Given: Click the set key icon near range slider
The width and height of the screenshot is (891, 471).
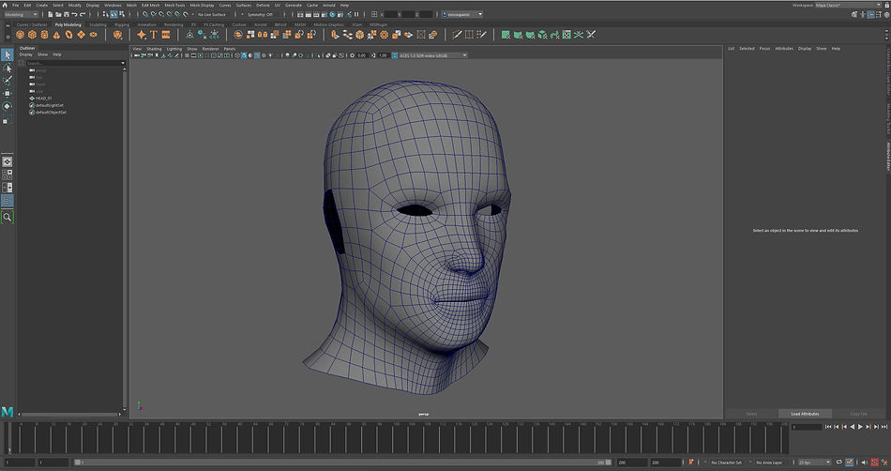Looking at the screenshot, I should pyautogui.click(x=691, y=463).
